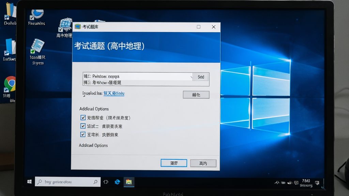Open the FireaWins desktop shortcut
Image resolution: width=349 pixels, height=196 pixels.
37,17
